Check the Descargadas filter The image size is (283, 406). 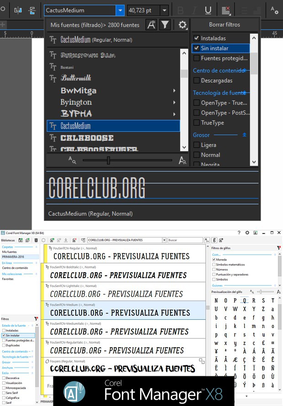[196, 81]
